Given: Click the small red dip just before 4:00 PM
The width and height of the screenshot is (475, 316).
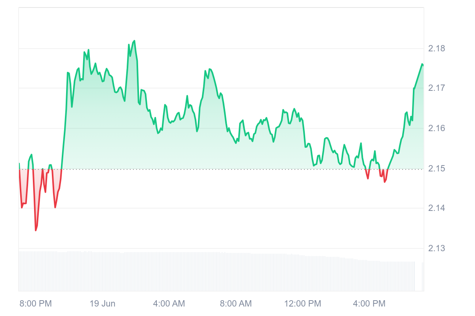Looking at the screenshot, I should pyautogui.click(x=368, y=178).
